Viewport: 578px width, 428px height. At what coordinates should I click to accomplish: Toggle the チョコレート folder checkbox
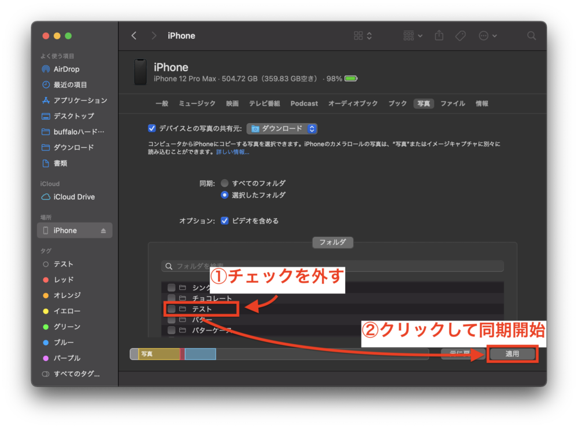click(172, 298)
